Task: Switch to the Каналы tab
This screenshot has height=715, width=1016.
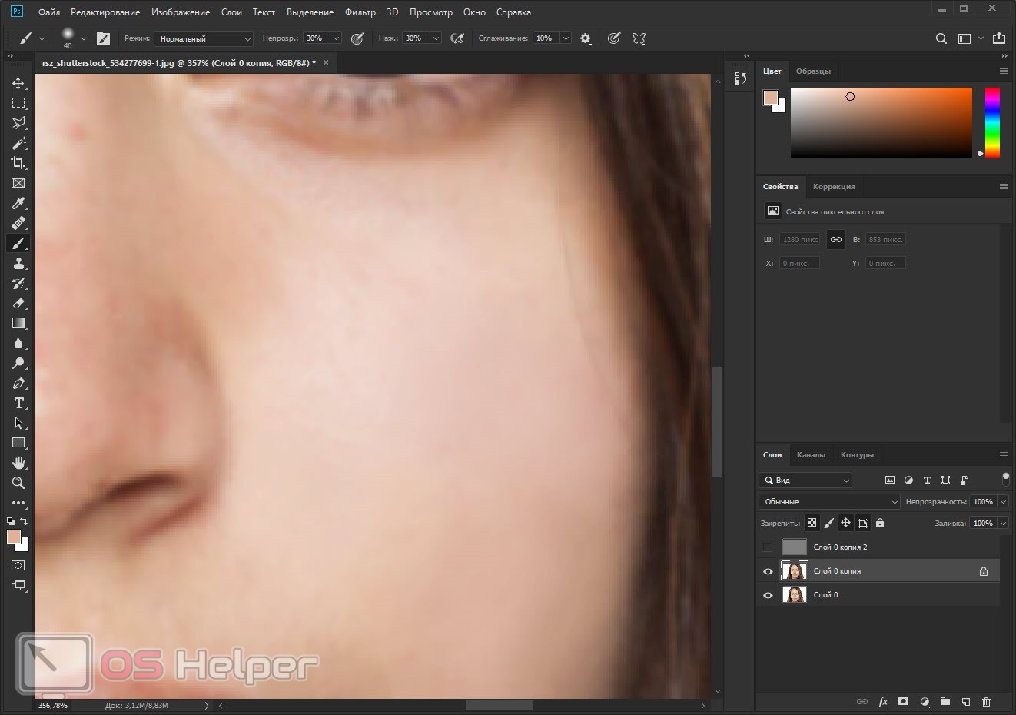Action: coord(811,455)
